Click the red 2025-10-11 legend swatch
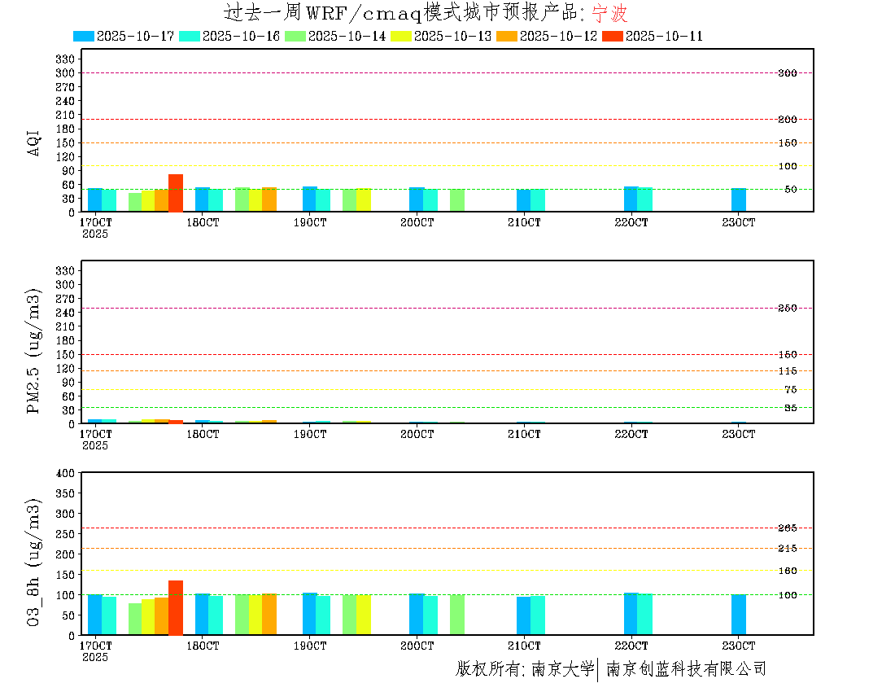 tap(613, 36)
